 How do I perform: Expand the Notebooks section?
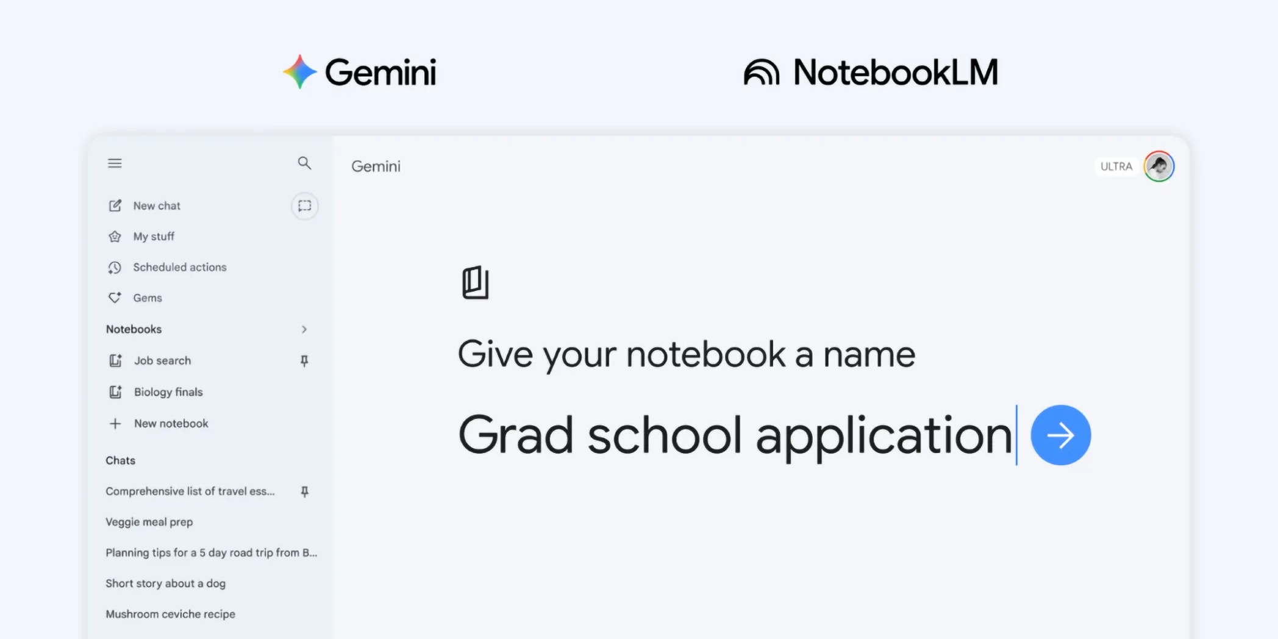click(x=304, y=329)
